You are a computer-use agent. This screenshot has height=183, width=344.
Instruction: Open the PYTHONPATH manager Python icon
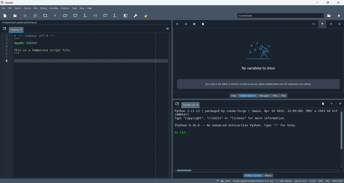coord(145,16)
